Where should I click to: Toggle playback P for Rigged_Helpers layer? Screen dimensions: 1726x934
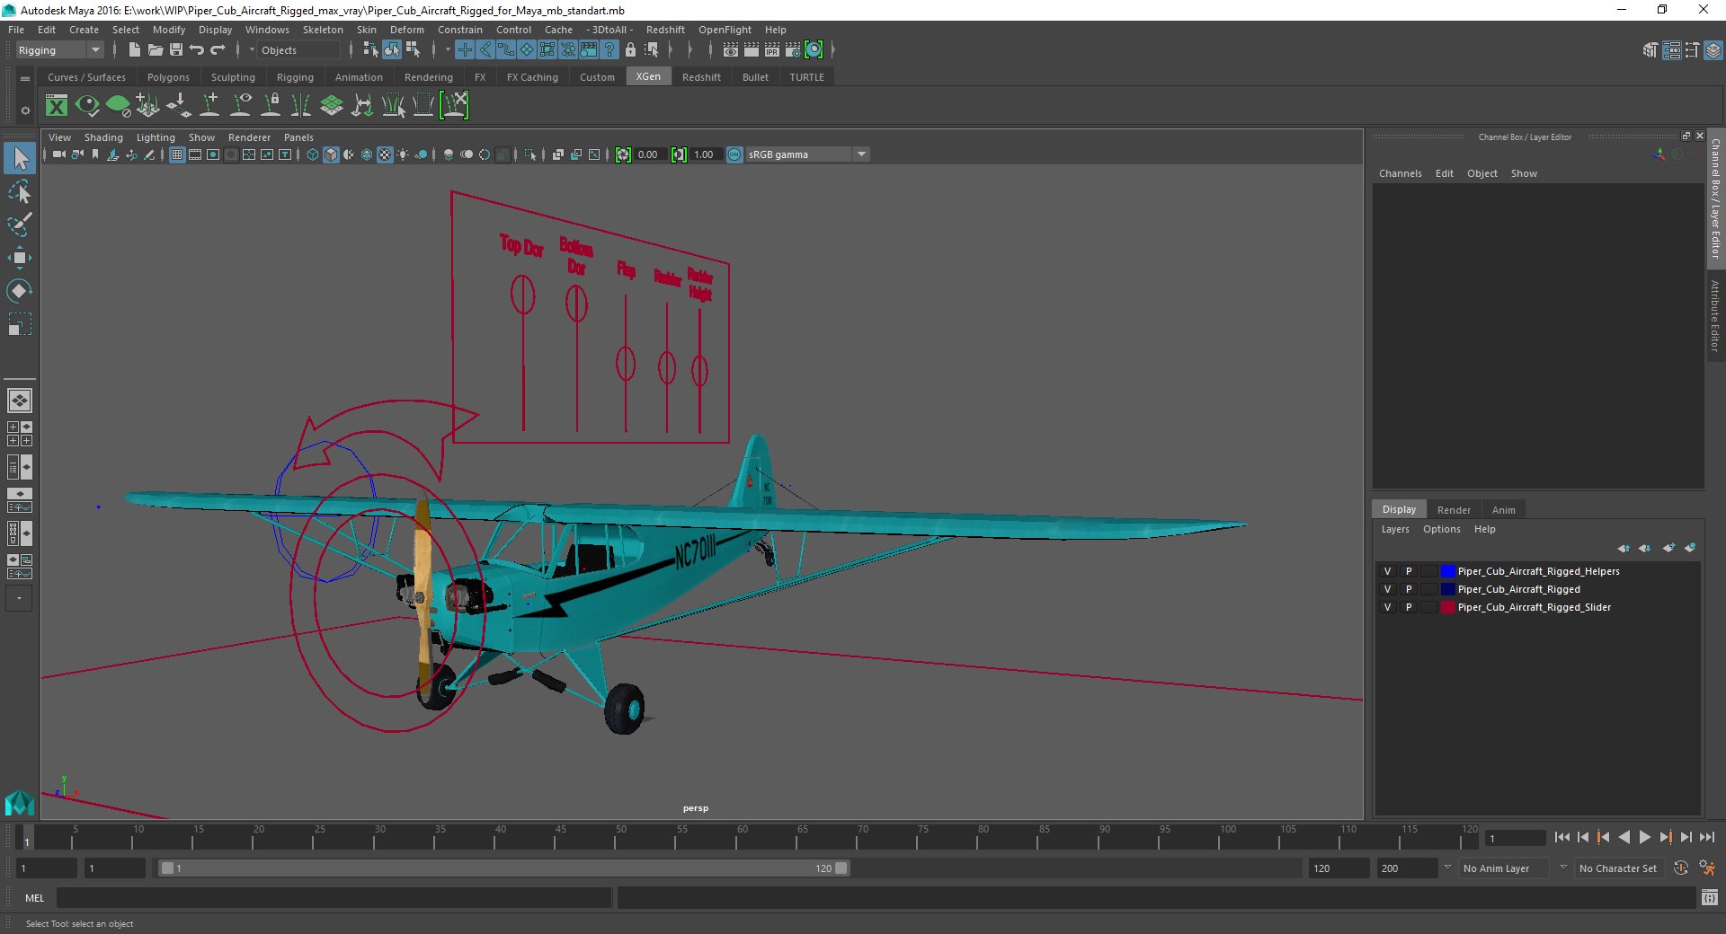[x=1409, y=571]
